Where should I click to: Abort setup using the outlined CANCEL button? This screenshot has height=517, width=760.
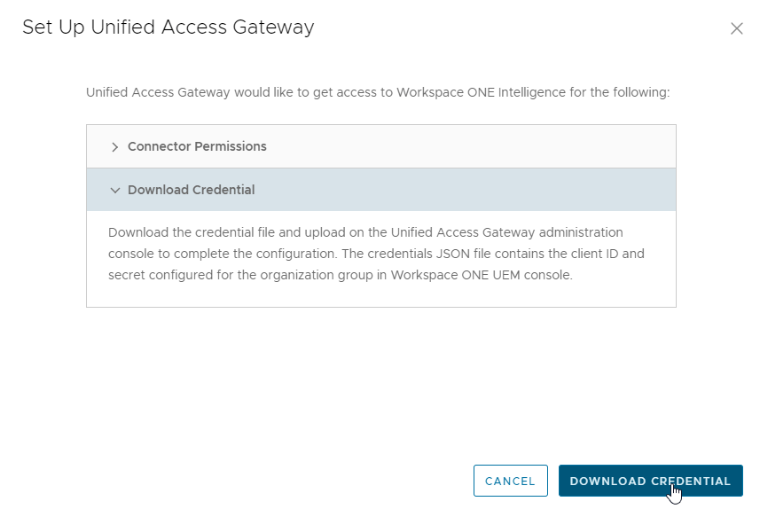pyautogui.click(x=511, y=481)
